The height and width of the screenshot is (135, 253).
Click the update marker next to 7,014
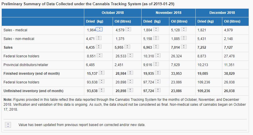click(x=184, y=47)
